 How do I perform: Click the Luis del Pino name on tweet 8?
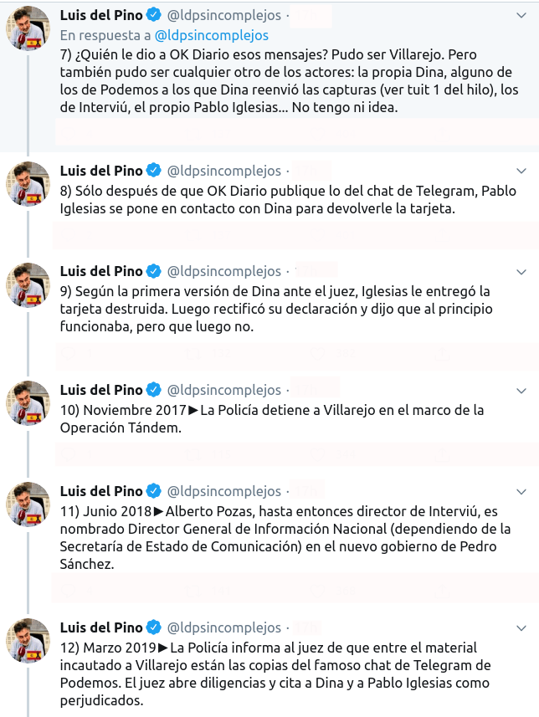101,170
